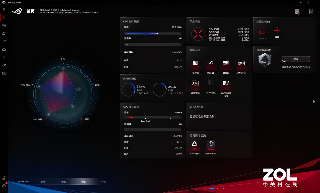Click the CPU usage progress bar
This screenshot has width=320, height=193.
tap(153, 45)
